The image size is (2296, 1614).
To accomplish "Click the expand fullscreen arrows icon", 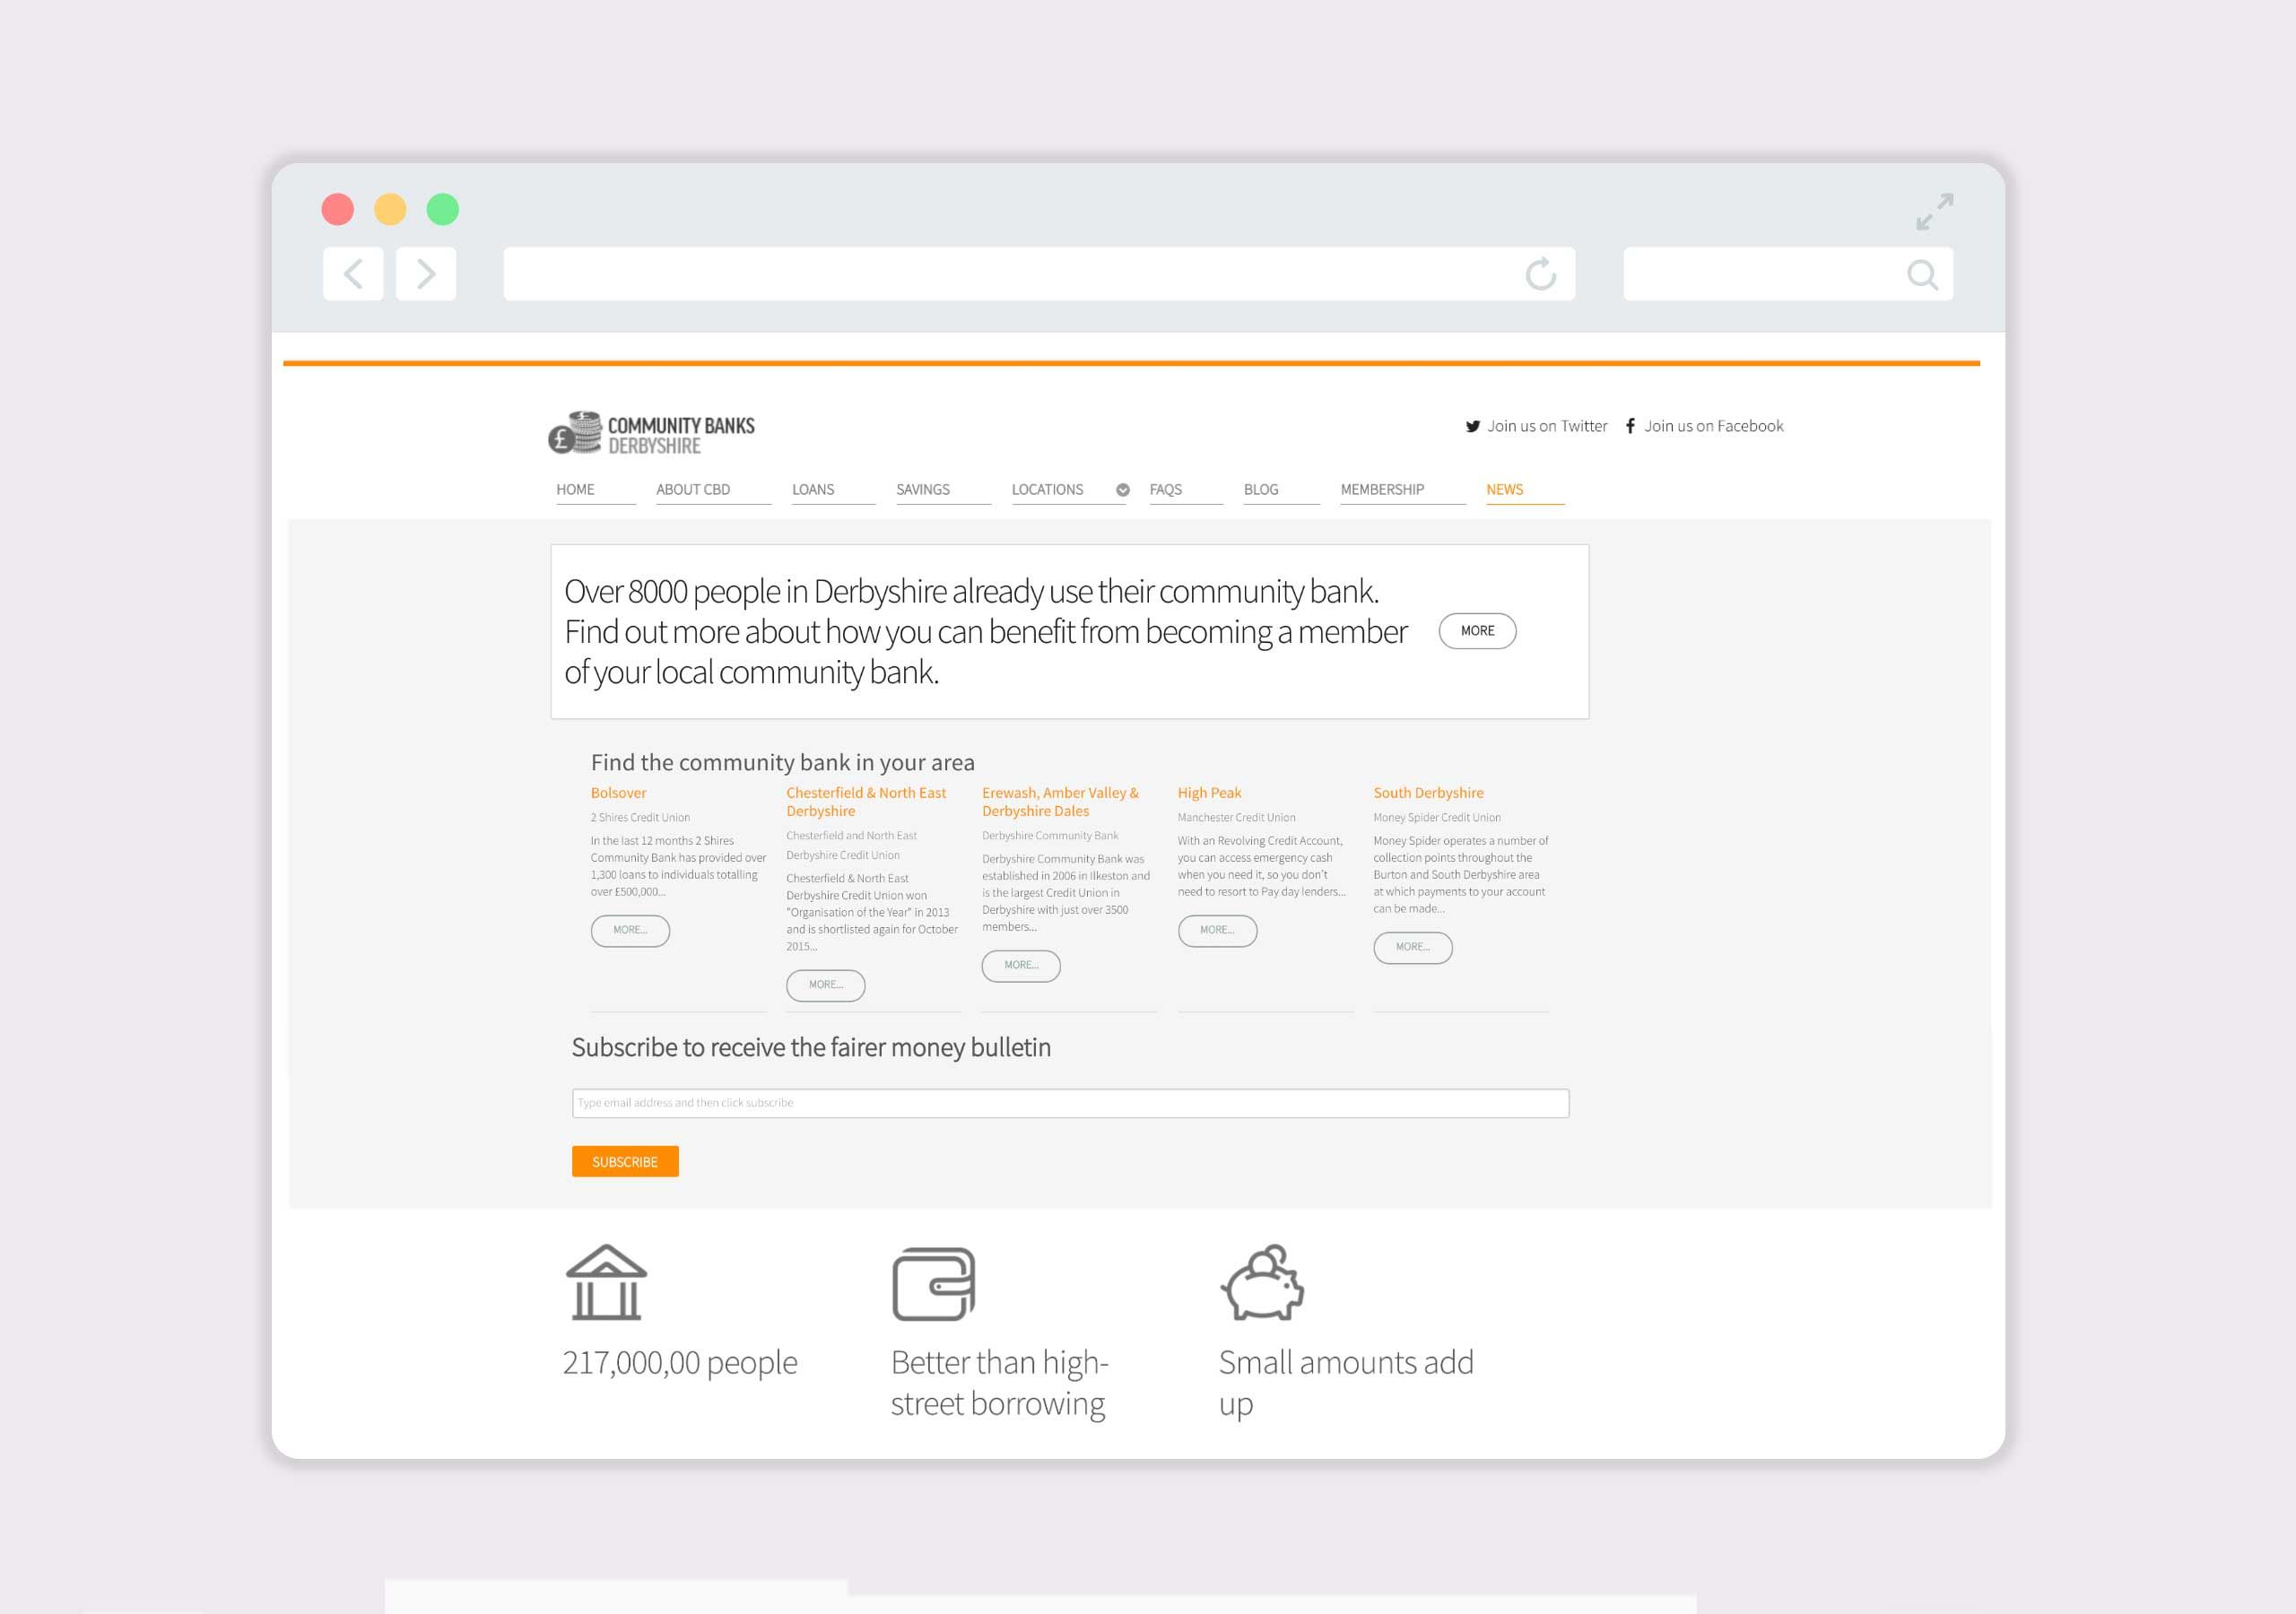I will pos(1934,212).
